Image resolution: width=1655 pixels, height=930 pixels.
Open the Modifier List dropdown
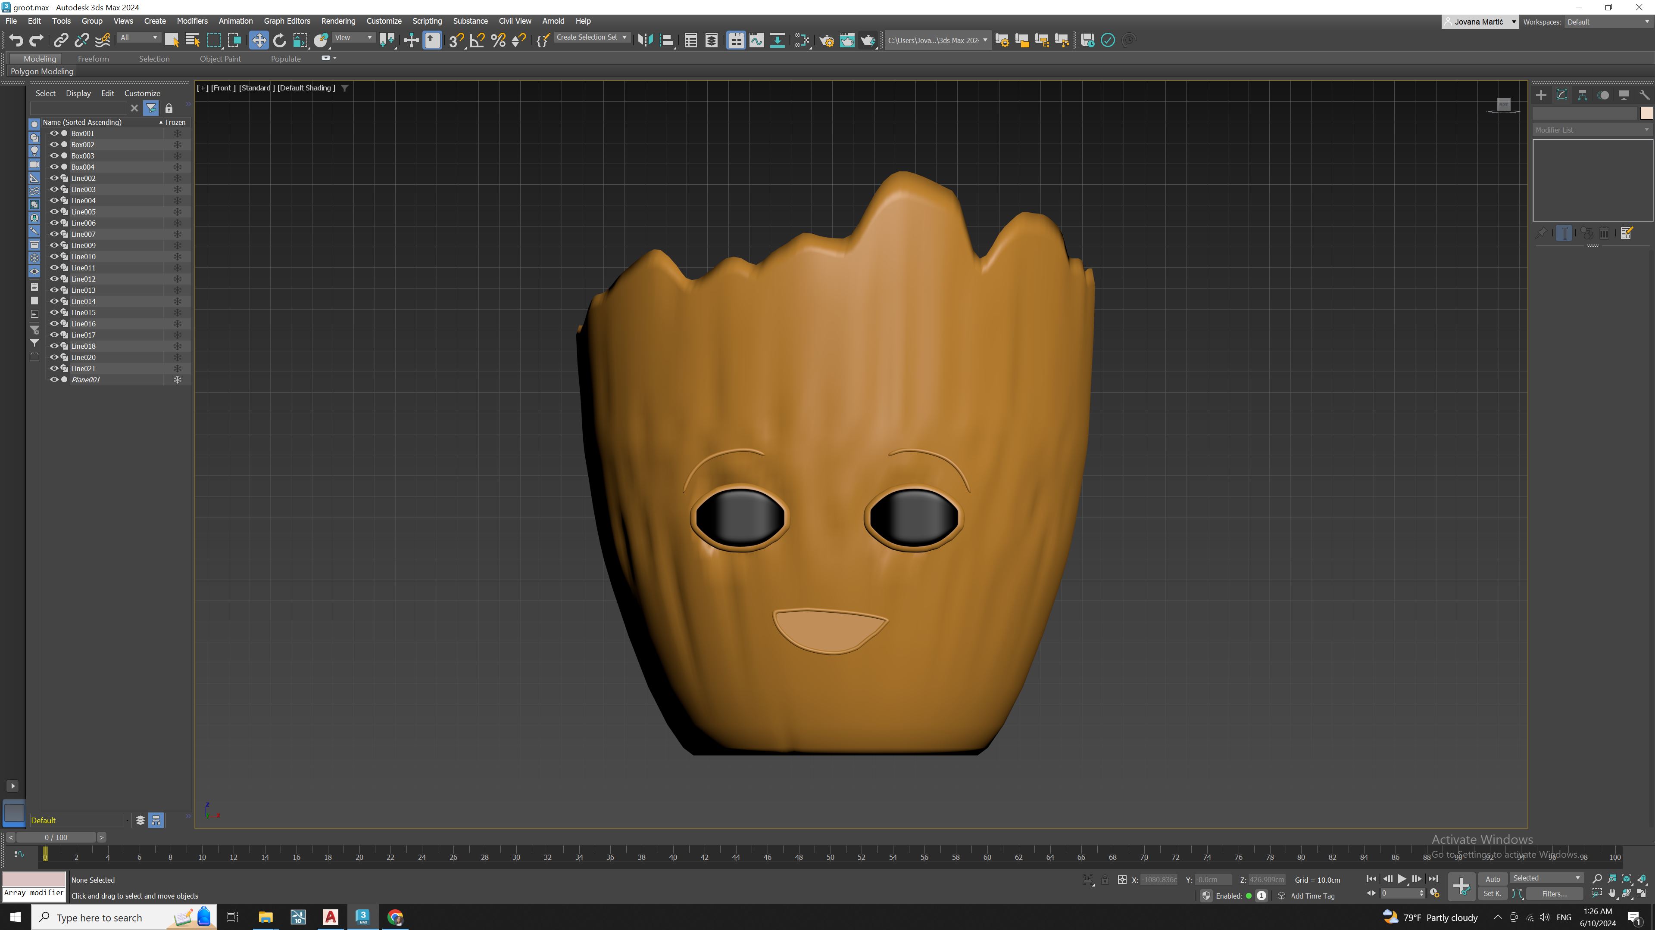click(1591, 130)
